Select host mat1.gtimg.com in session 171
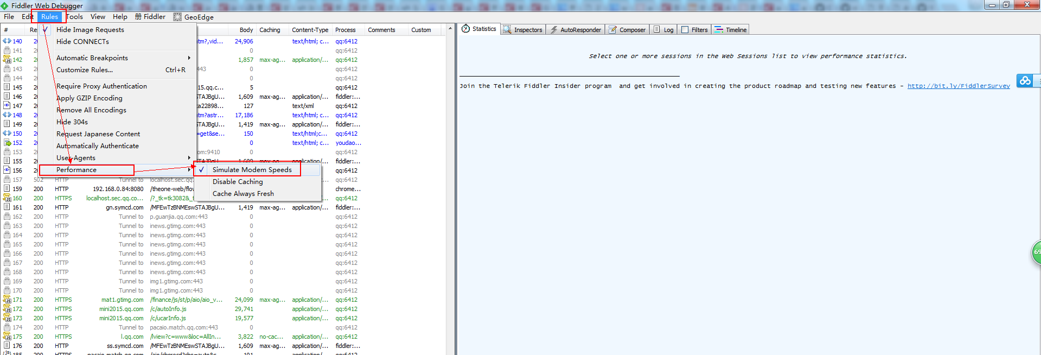The width and height of the screenshot is (1041, 355). (122, 300)
